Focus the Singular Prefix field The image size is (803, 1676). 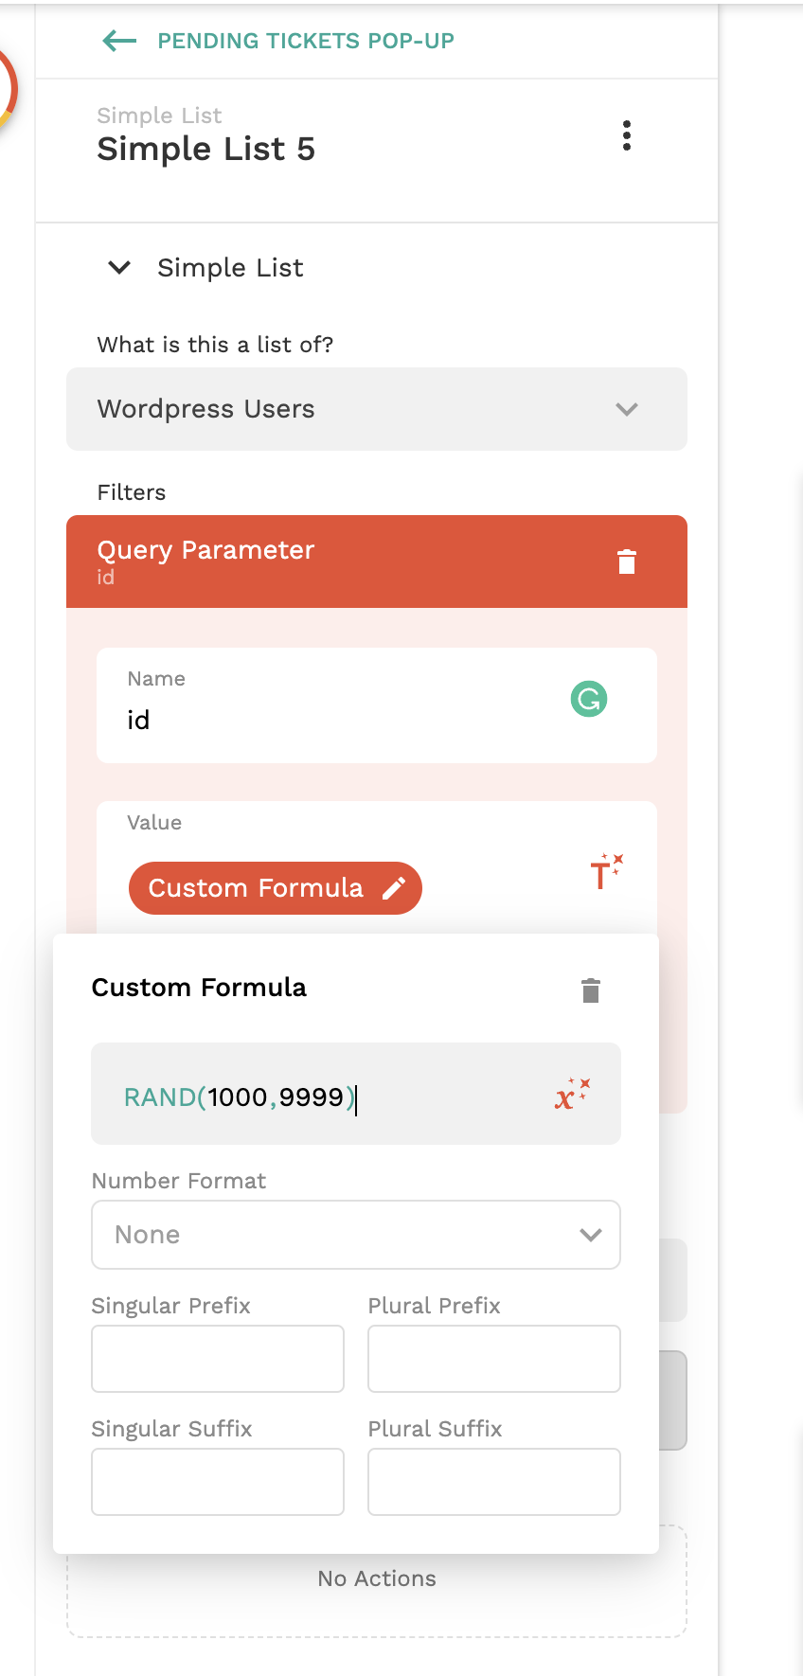coord(218,1359)
